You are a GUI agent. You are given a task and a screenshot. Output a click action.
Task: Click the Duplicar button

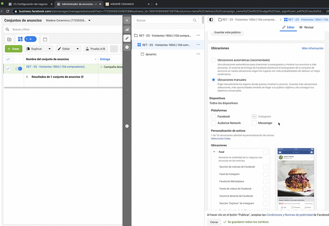35,49
